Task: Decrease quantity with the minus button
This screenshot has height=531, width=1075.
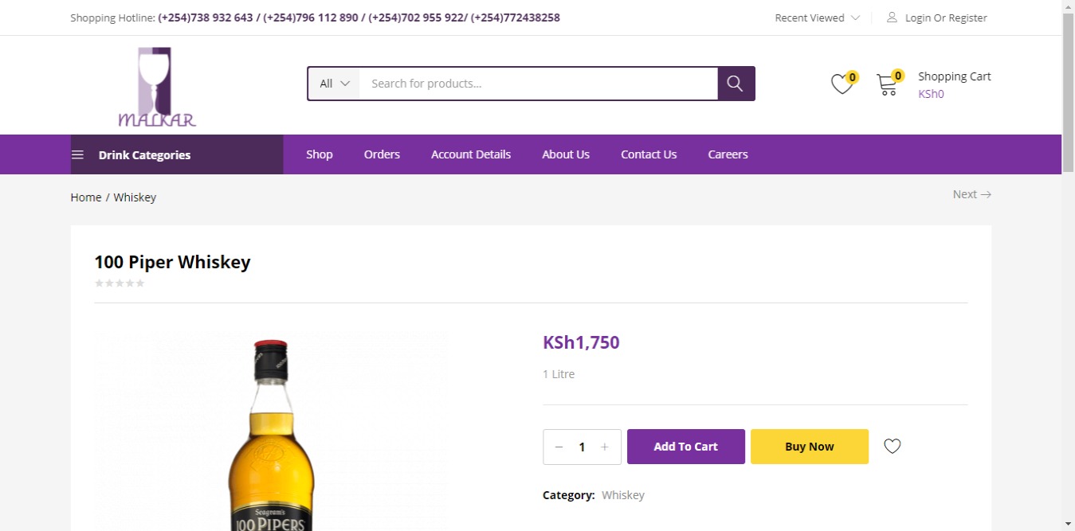Action: [x=559, y=447]
